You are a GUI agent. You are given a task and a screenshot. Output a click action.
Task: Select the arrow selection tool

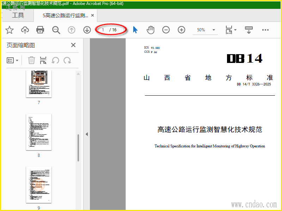point(135,30)
